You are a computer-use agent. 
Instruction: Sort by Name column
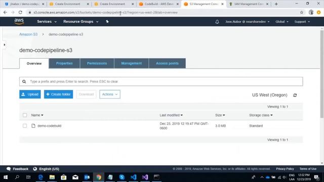37,115
